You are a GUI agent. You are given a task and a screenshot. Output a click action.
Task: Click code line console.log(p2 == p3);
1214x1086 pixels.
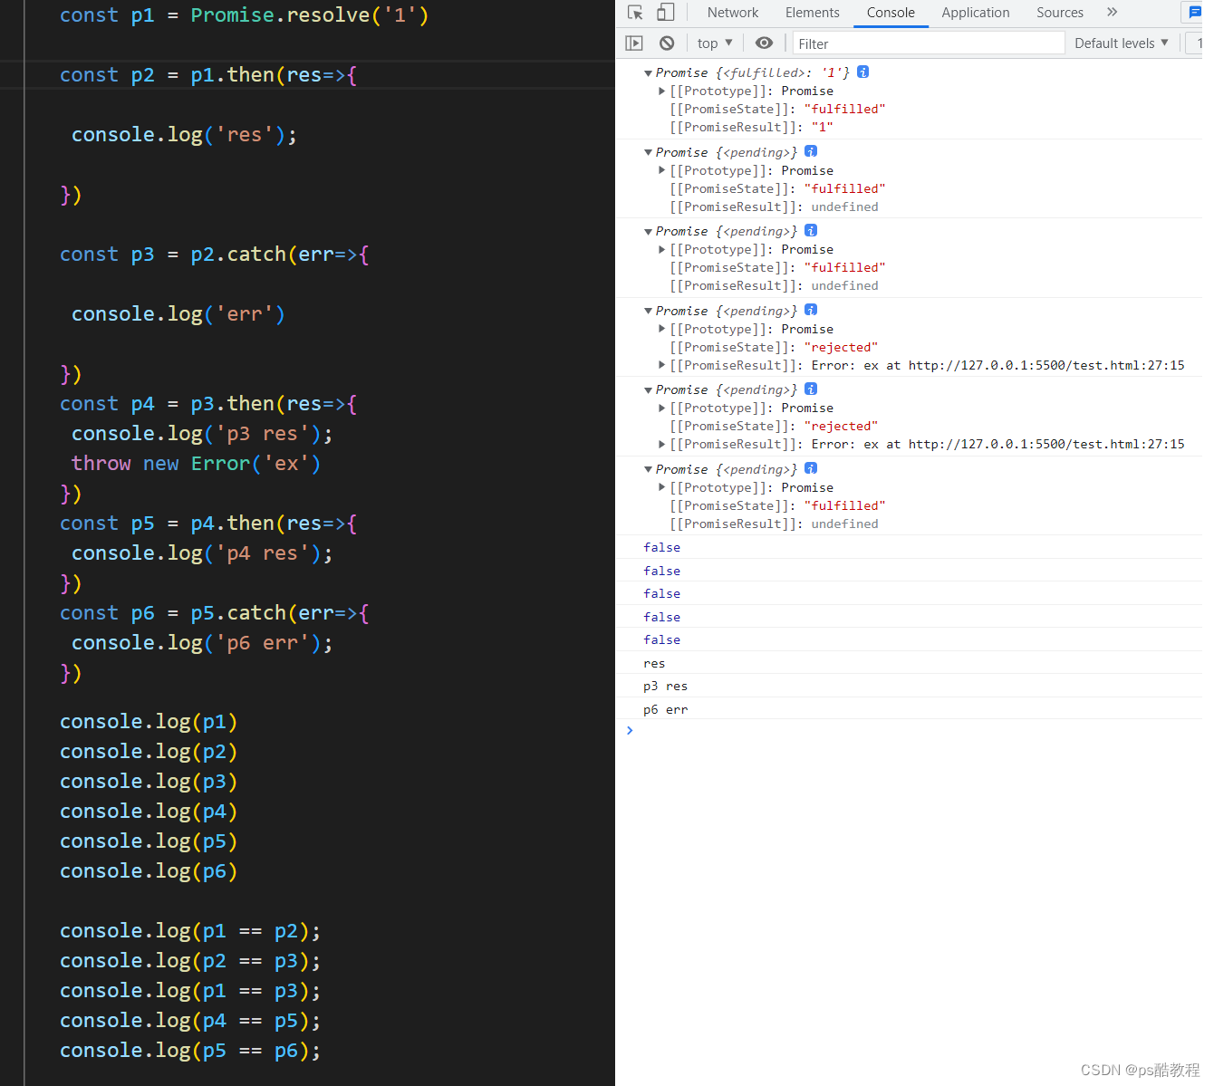pyautogui.click(x=190, y=961)
